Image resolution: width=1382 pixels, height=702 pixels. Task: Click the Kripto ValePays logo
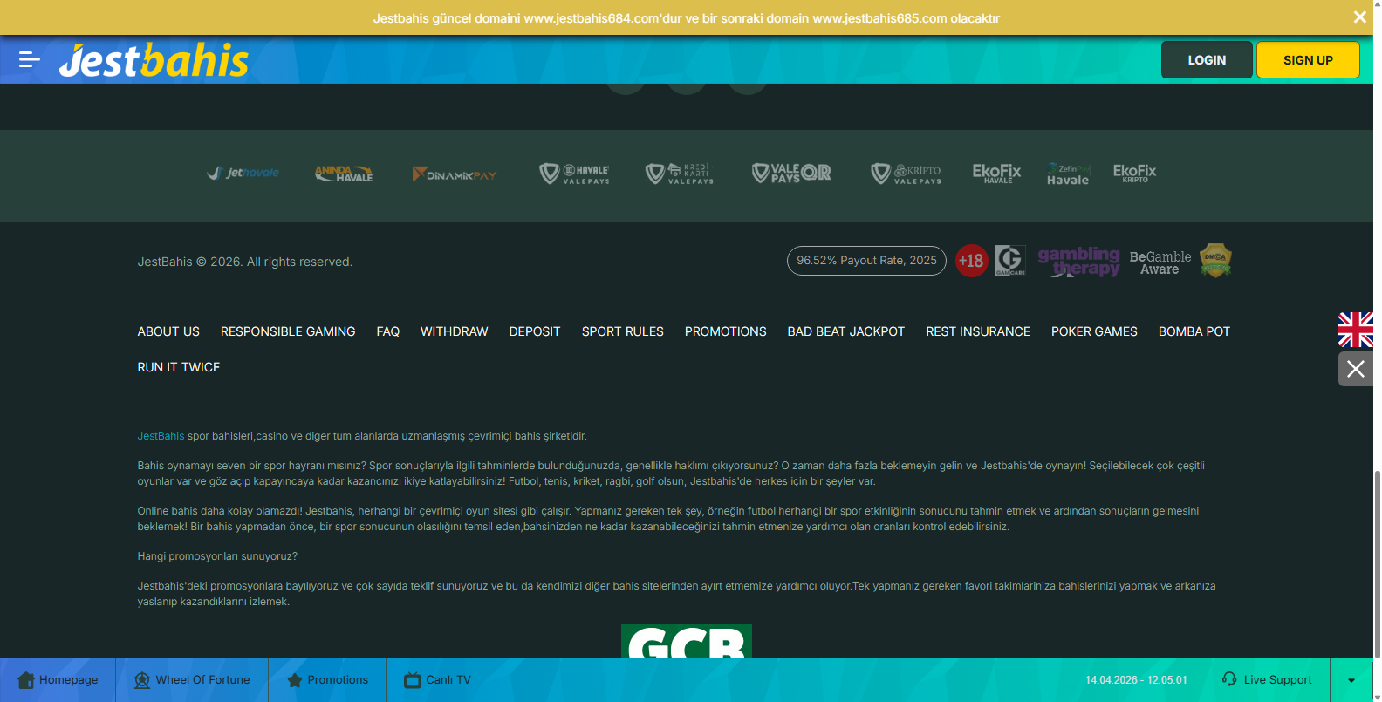(x=907, y=174)
